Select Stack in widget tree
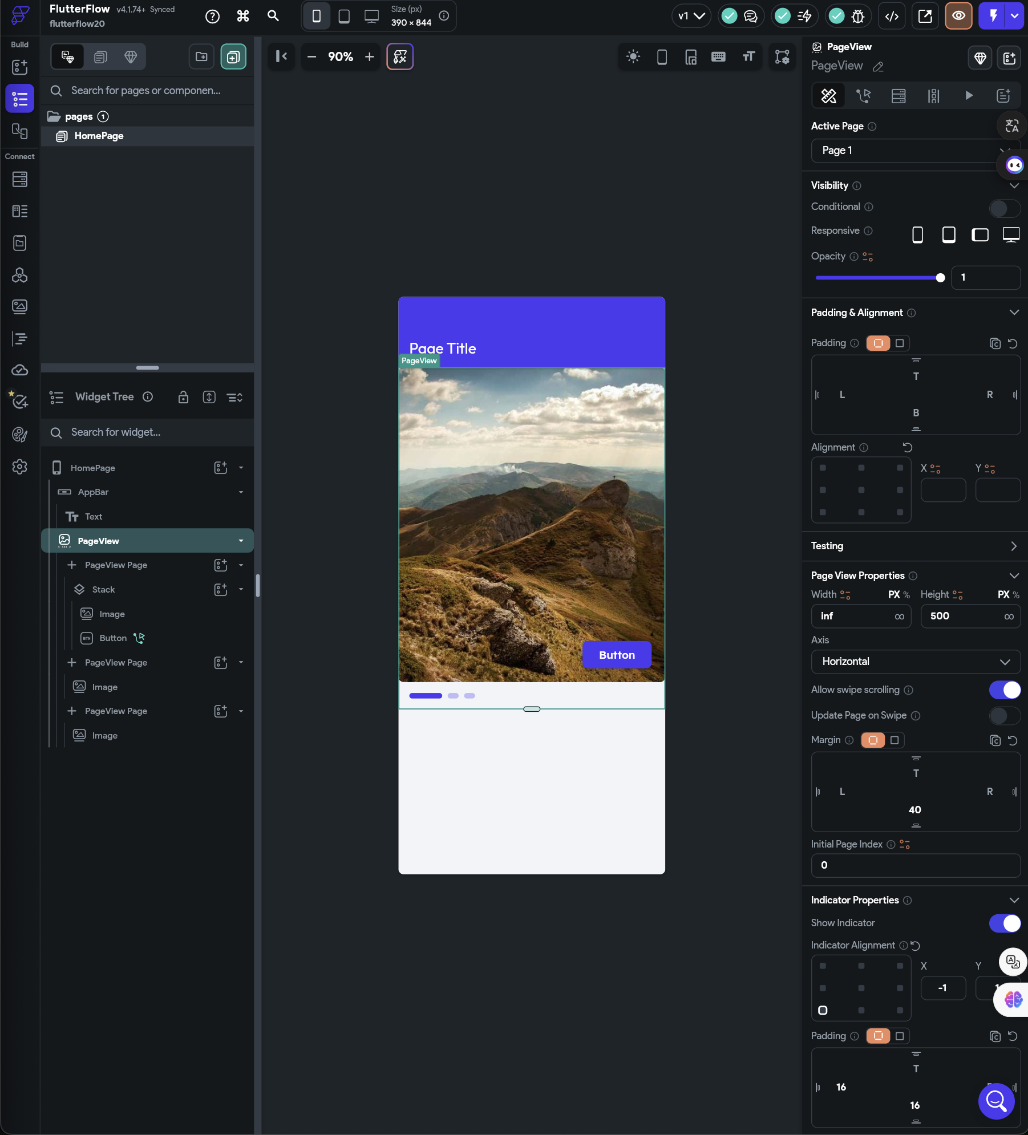This screenshot has width=1028, height=1135. 103,590
